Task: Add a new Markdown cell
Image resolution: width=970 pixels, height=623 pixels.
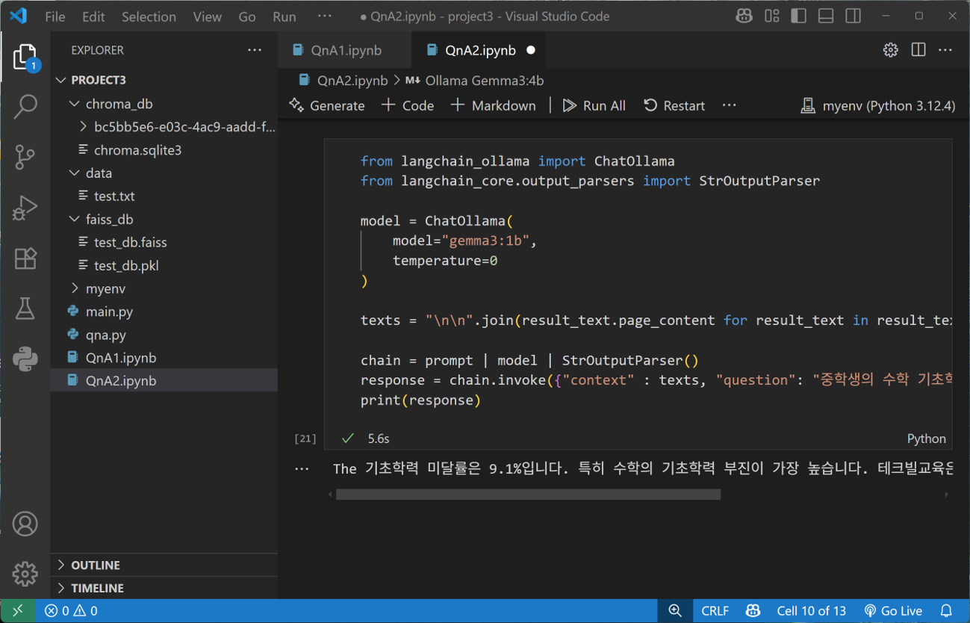Action: click(494, 105)
